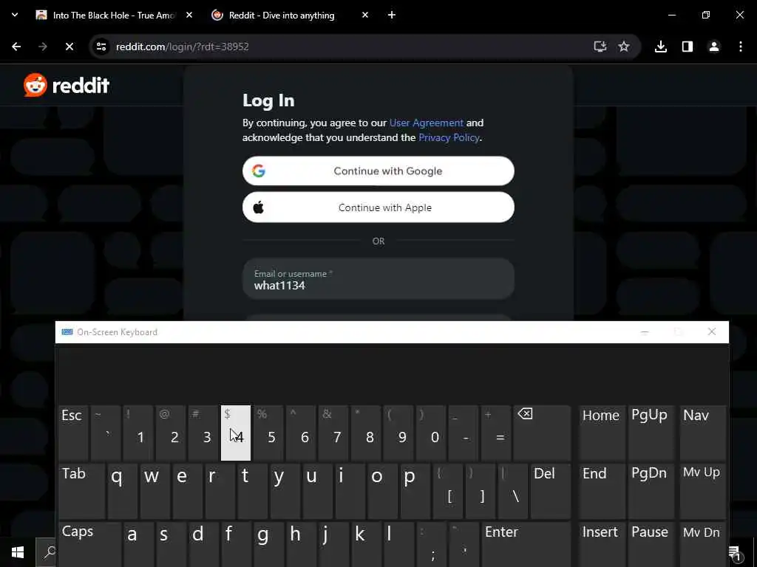Viewport: 757px width, 567px height.
Task: Close the 'Into The Black Hole' tab
Action: click(189, 15)
